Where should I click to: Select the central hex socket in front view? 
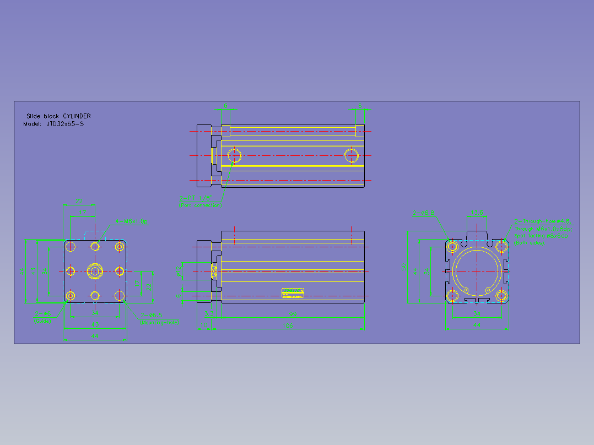coord(95,271)
